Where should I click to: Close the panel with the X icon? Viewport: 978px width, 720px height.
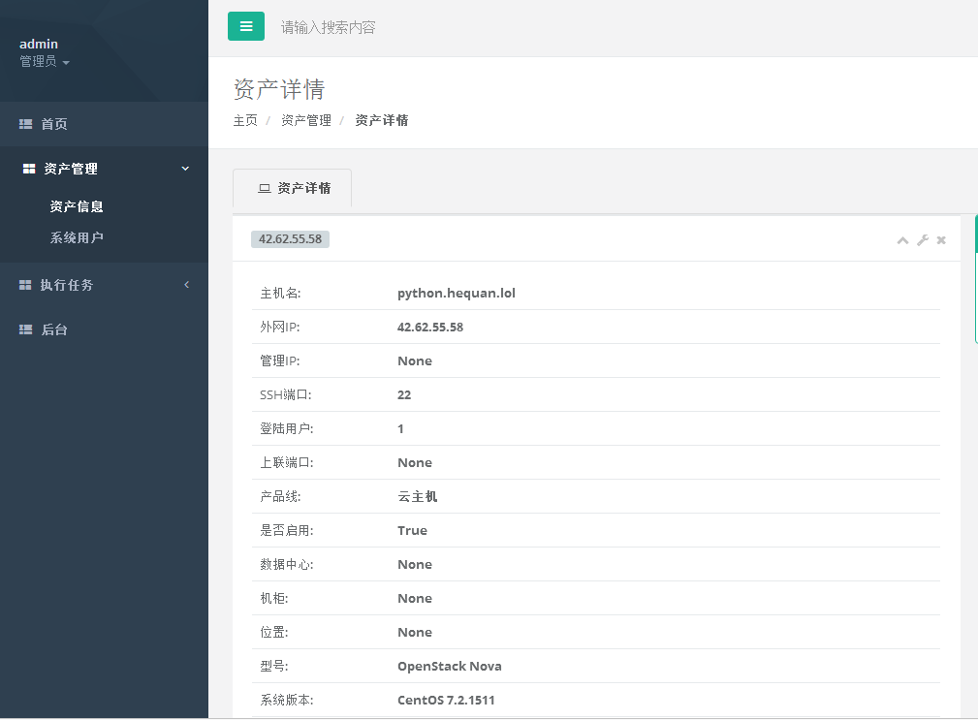(x=941, y=240)
